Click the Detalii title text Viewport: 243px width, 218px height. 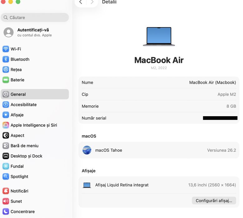point(109,2)
